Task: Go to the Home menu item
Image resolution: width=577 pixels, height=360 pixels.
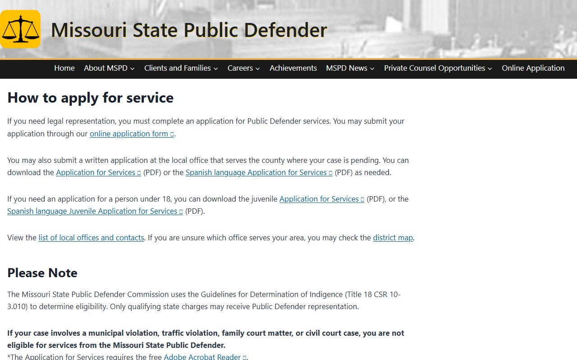Action: [64, 68]
